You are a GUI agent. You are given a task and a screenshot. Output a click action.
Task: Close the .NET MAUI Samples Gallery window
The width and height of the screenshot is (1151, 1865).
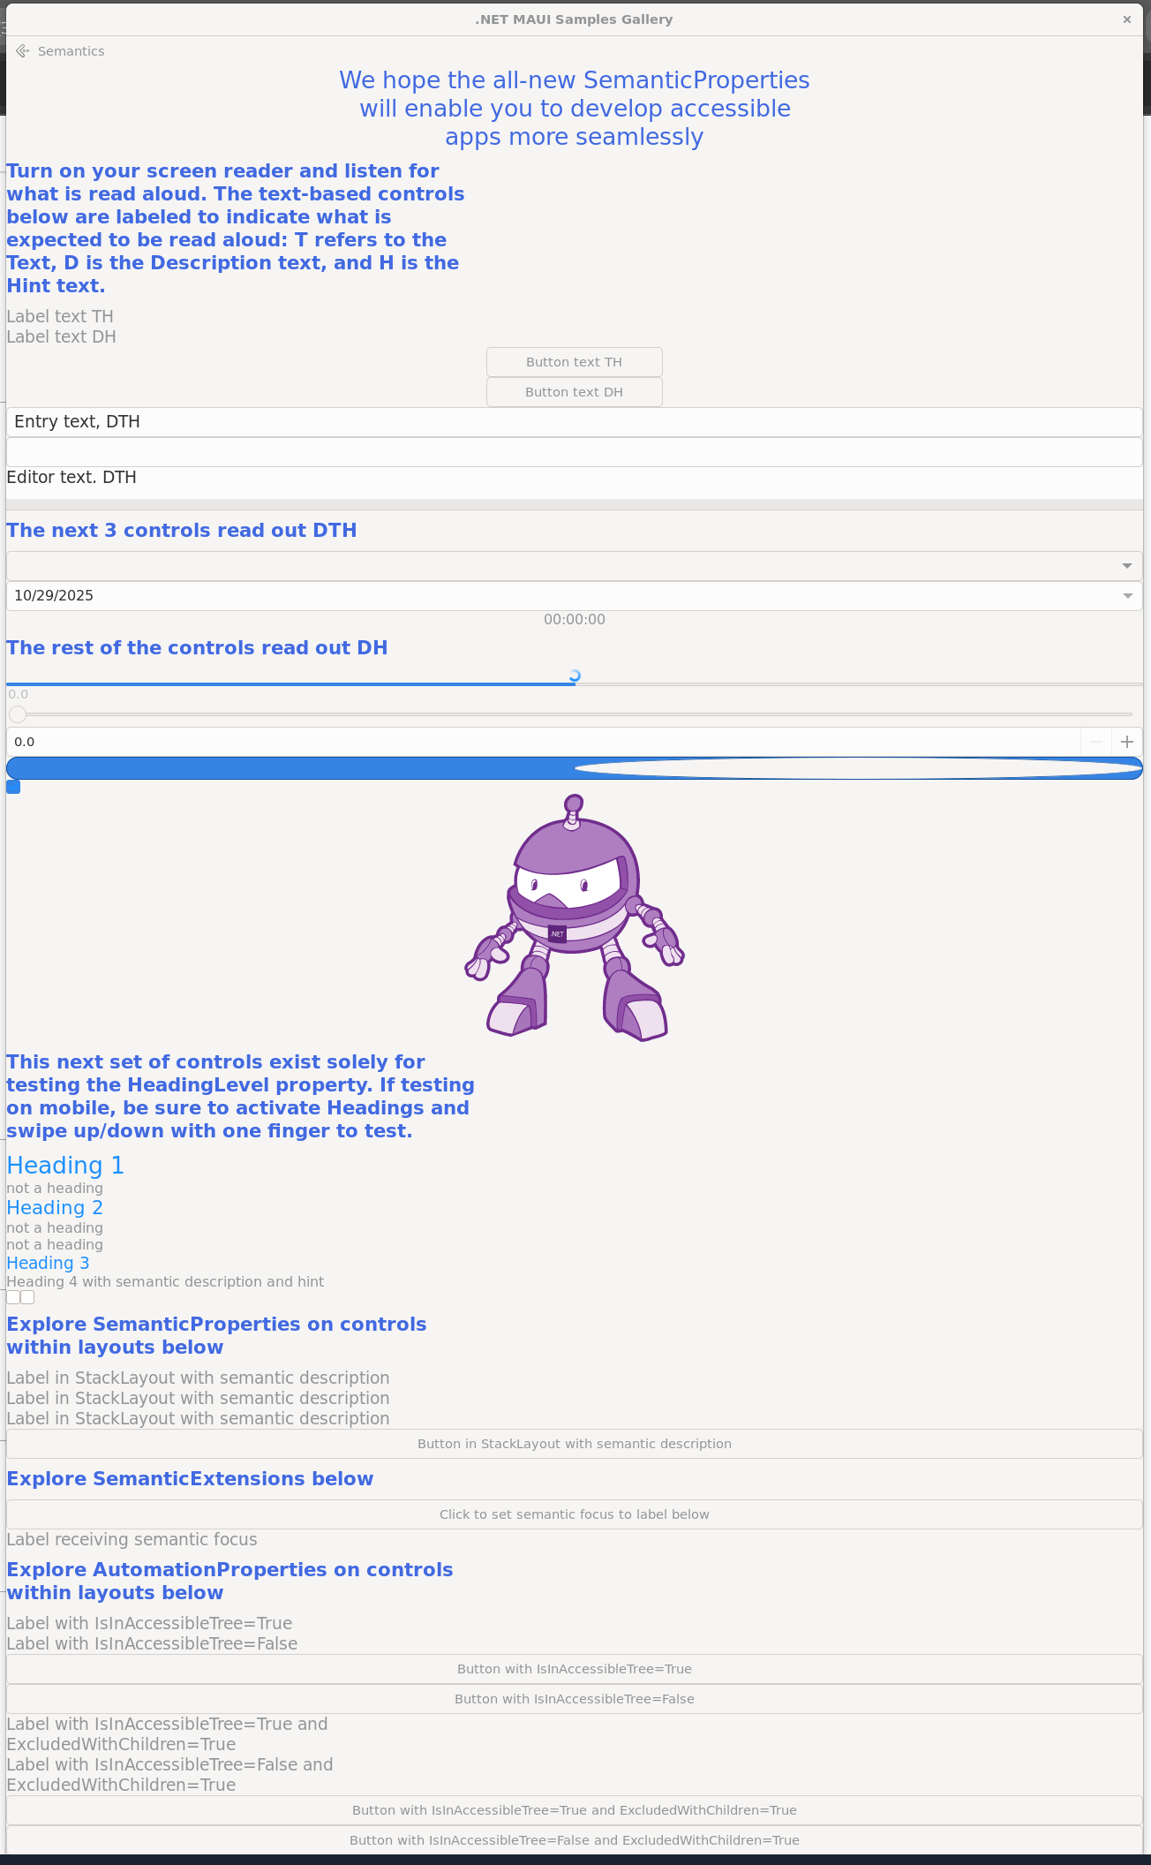point(1126,19)
